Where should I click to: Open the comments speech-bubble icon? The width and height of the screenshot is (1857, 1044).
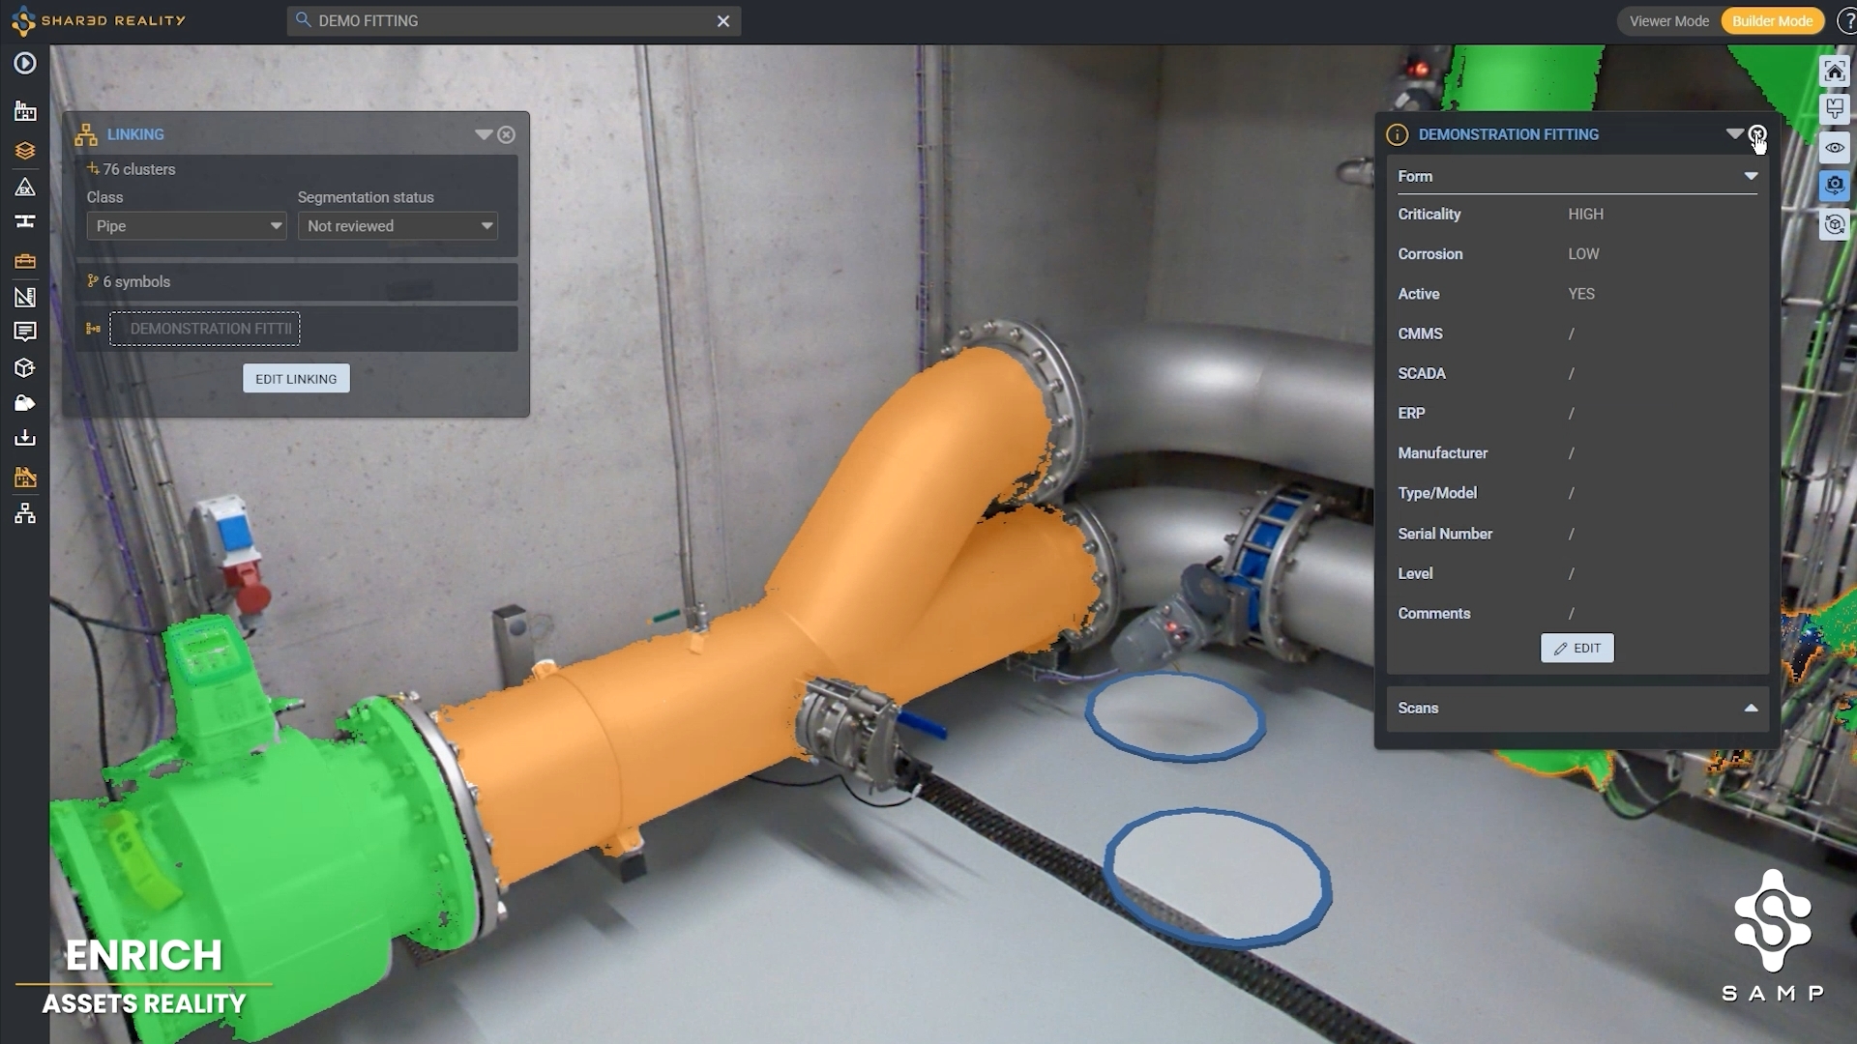(x=25, y=332)
